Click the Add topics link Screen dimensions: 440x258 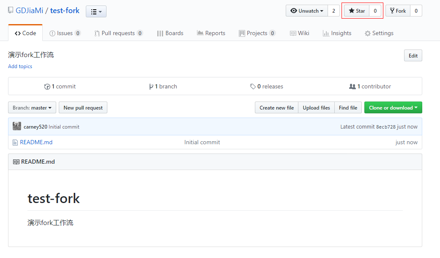[20, 66]
